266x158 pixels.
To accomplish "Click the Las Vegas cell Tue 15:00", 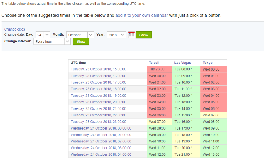I will pyautogui.click(x=186, y=115).
